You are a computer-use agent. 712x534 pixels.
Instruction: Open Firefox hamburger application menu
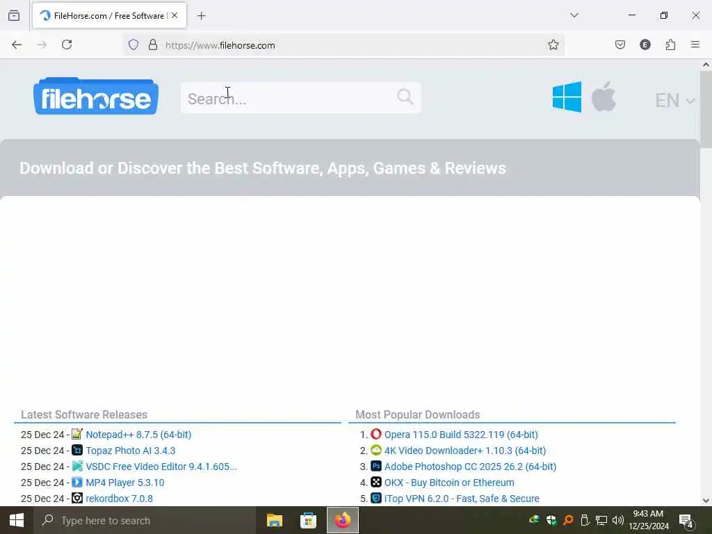coord(695,44)
